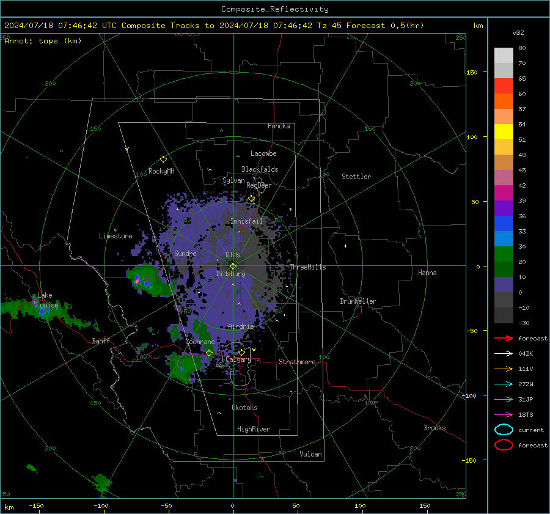
Task: Click yellow diamond marker near RockyMH
Action: [x=163, y=160]
